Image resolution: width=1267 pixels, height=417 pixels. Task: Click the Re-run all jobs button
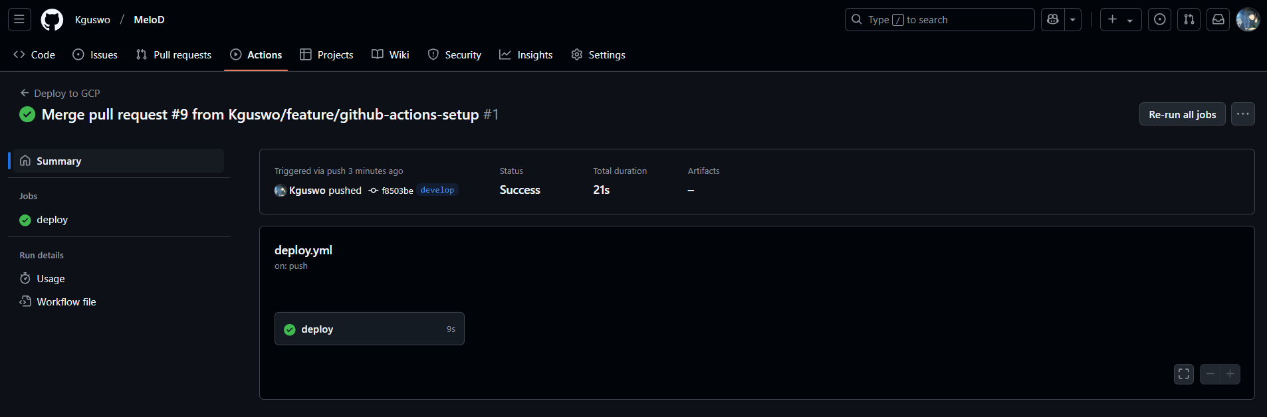pos(1183,114)
